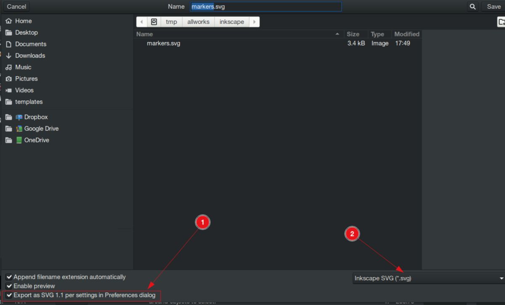The width and height of the screenshot is (505, 305).
Task: Navigate to tmp in path bar
Action: [x=171, y=22]
